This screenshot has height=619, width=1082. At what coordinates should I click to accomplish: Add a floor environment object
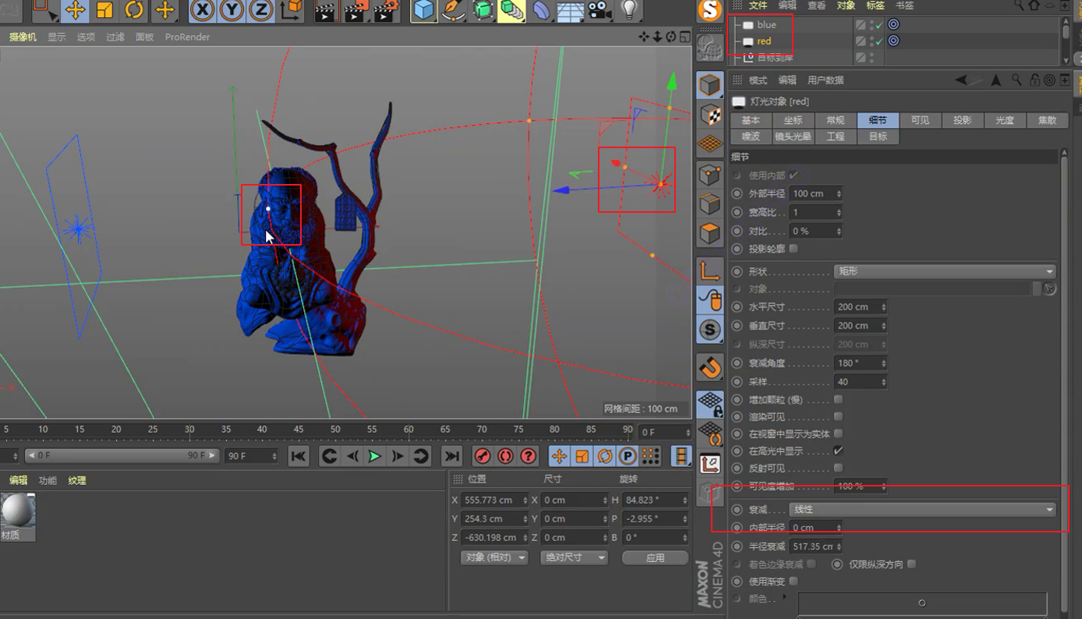coord(570,10)
